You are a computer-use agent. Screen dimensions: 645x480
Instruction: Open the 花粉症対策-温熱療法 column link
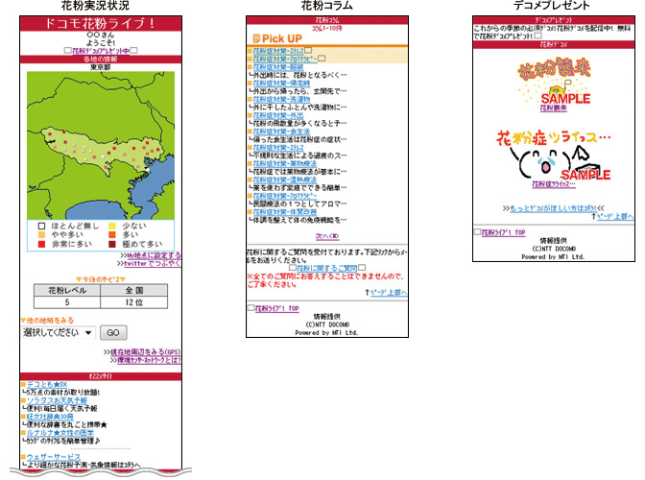point(285,180)
